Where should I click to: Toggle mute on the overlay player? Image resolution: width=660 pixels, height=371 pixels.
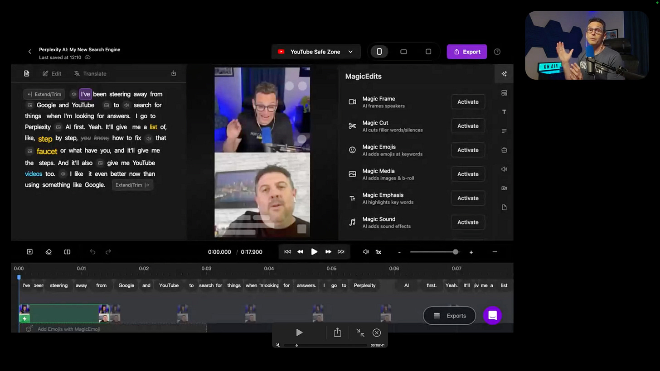(278, 345)
